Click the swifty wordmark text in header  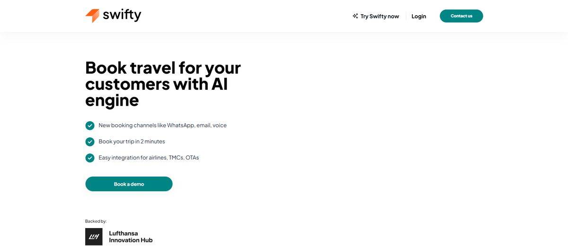(x=122, y=15)
